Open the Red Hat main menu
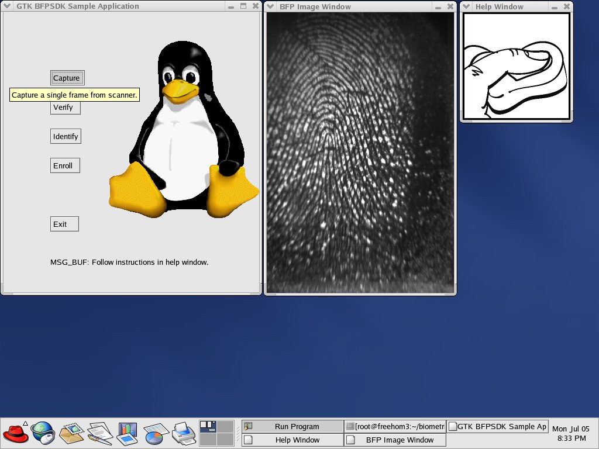Image resolution: width=599 pixels, height=449 pixels. [x=15, y=433]
